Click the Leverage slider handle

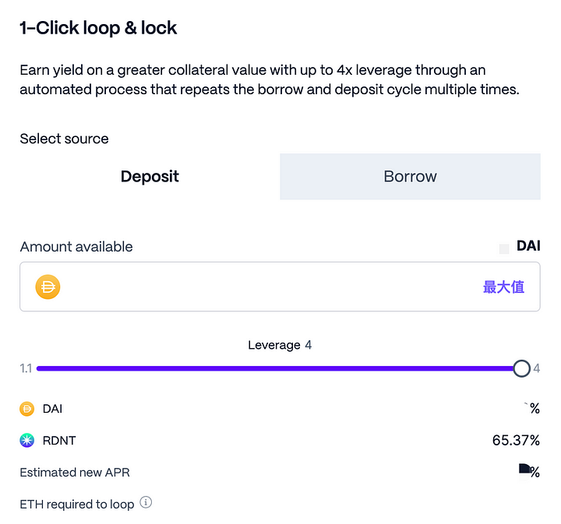coord(521,368)
